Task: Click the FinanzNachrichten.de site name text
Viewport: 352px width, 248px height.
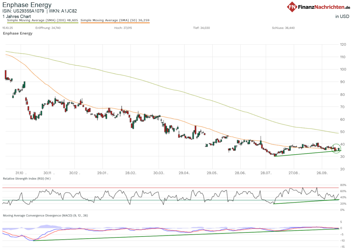Action: [323, 7]
